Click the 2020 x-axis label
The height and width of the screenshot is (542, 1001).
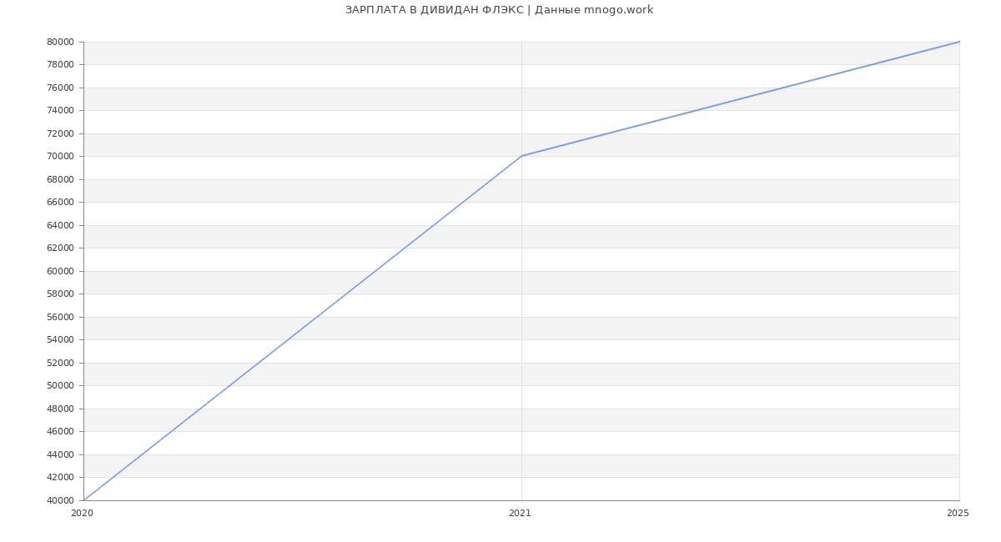(x=82, y=514)
